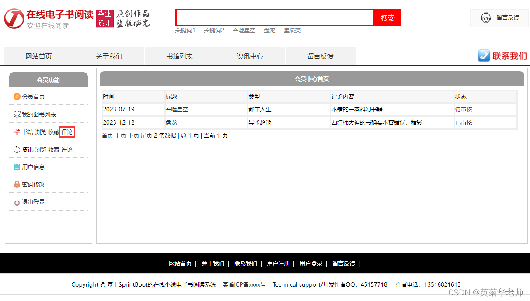Click the footer 留言反馈 link
The image size is (530, 301).
point(344,263)
